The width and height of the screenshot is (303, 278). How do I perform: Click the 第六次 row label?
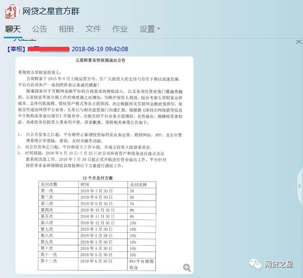[x=47, y=223]
